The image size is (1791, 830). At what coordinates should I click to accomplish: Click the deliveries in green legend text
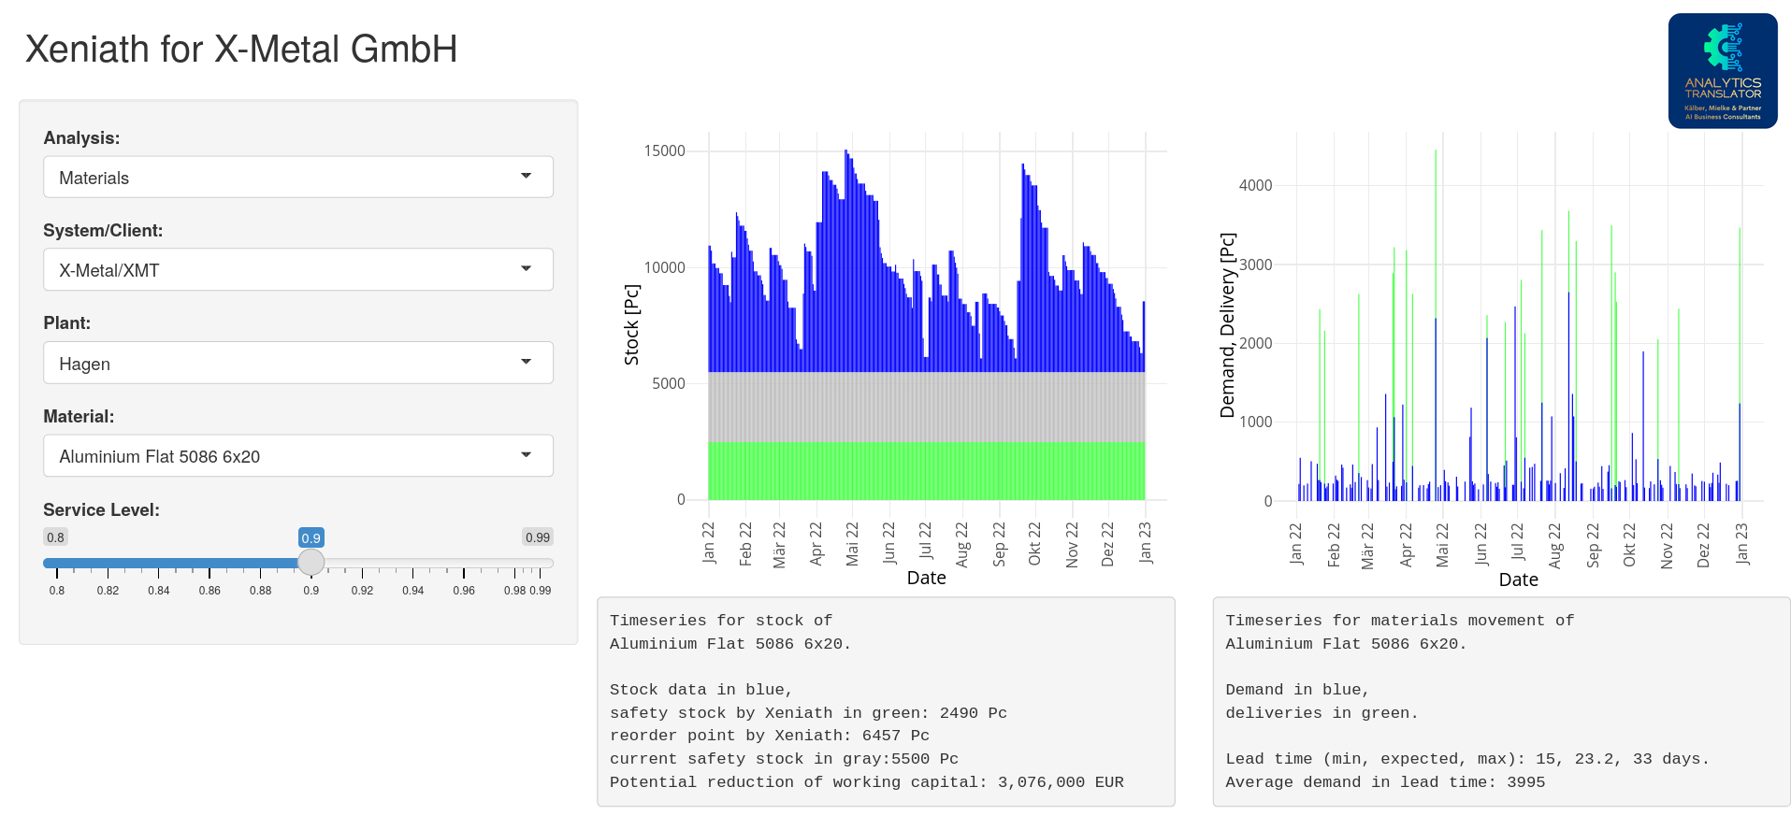pos(1322,713)
